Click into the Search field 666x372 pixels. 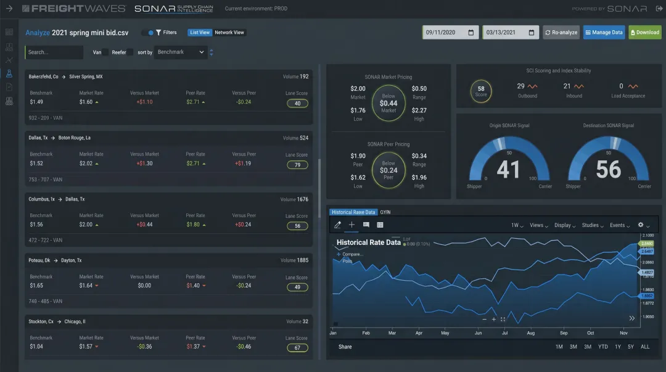pyautogui.click(x=54, y=52)
